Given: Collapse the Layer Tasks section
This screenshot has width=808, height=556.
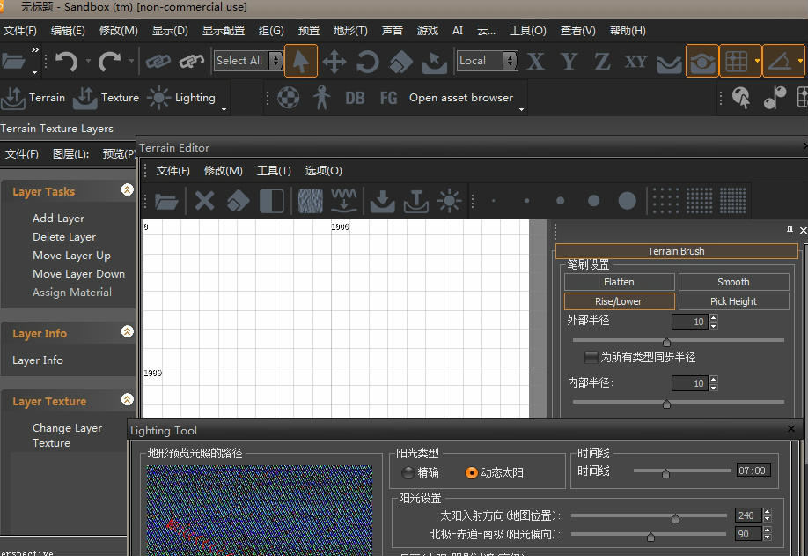Looking at the screenshot, I should tap(127, 190).
